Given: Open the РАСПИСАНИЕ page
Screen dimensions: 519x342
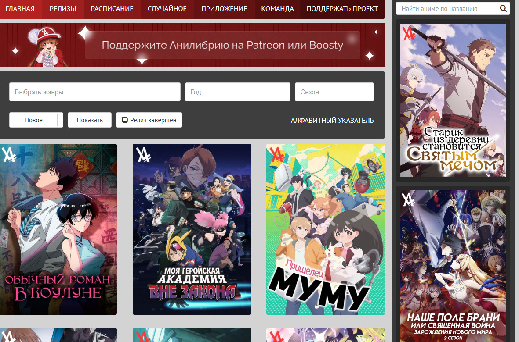Looking at the screenshot, I should click(x=112, y=9).
